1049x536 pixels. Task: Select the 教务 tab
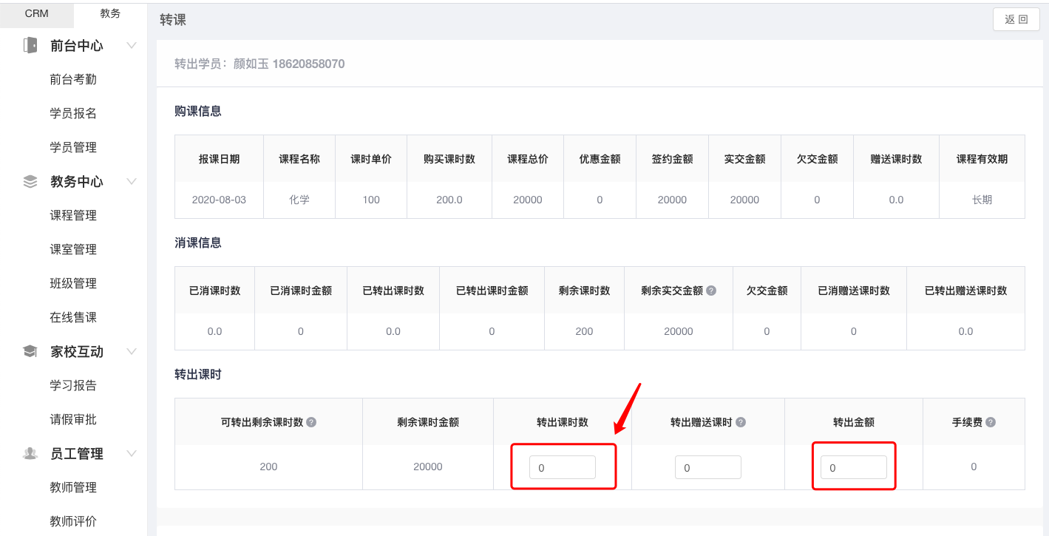pos(110,14)
